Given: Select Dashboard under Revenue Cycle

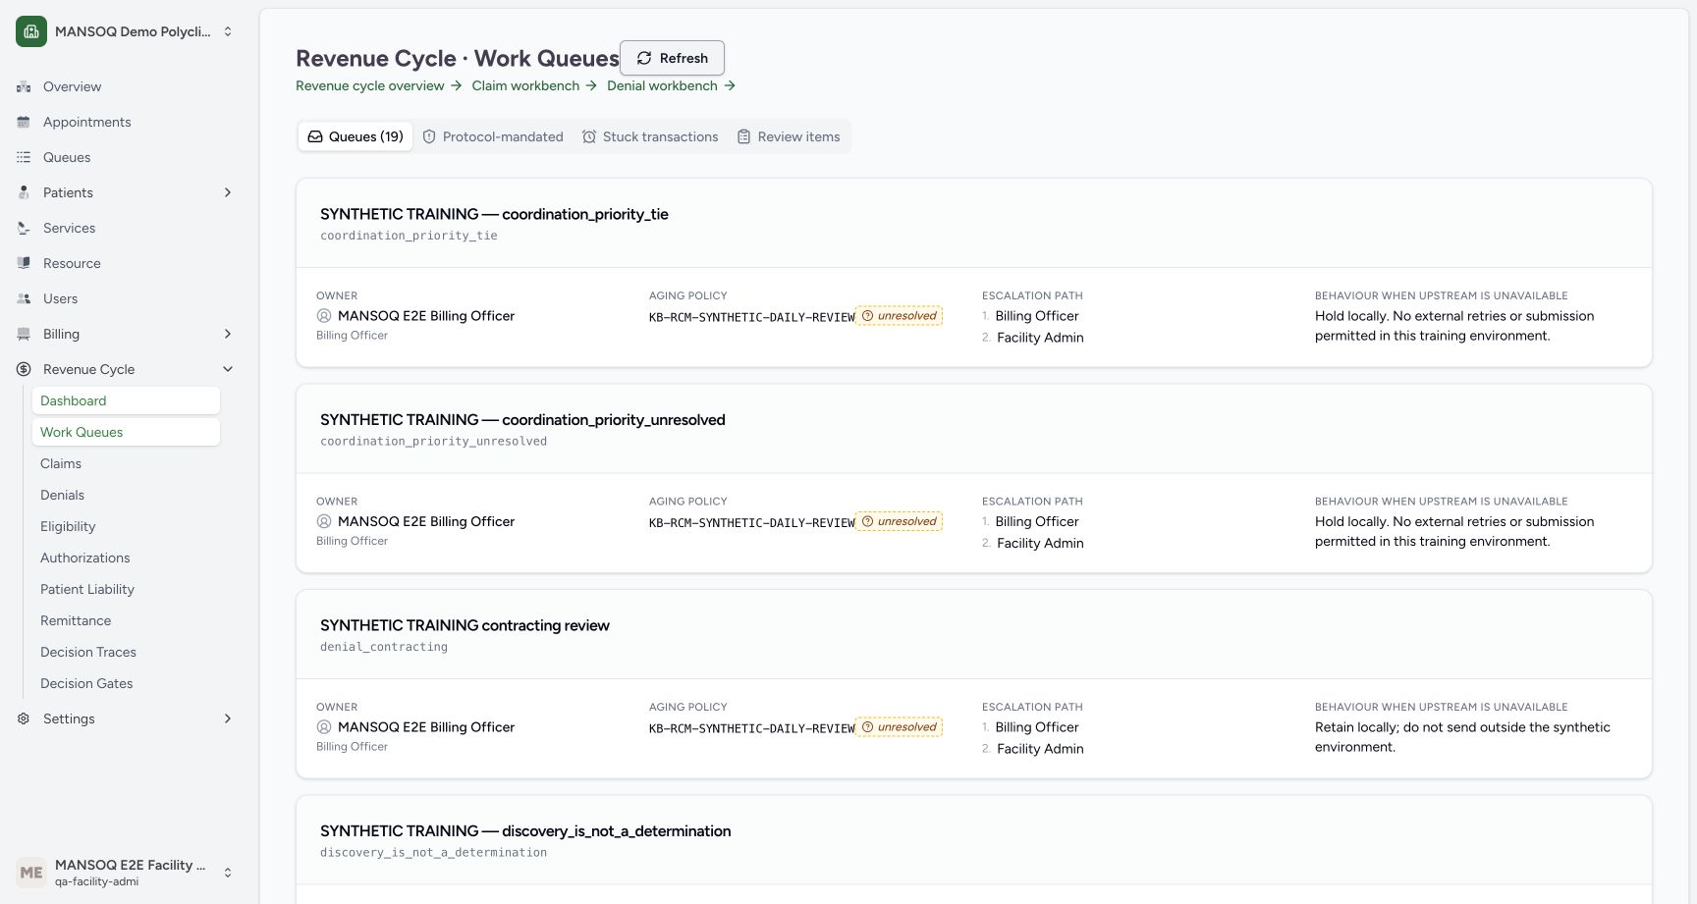Looking at the screenshot, I should [x=126, y=400].
